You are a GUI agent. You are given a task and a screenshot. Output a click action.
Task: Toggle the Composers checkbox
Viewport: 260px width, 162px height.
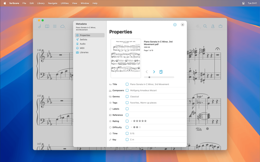[127, 90]
